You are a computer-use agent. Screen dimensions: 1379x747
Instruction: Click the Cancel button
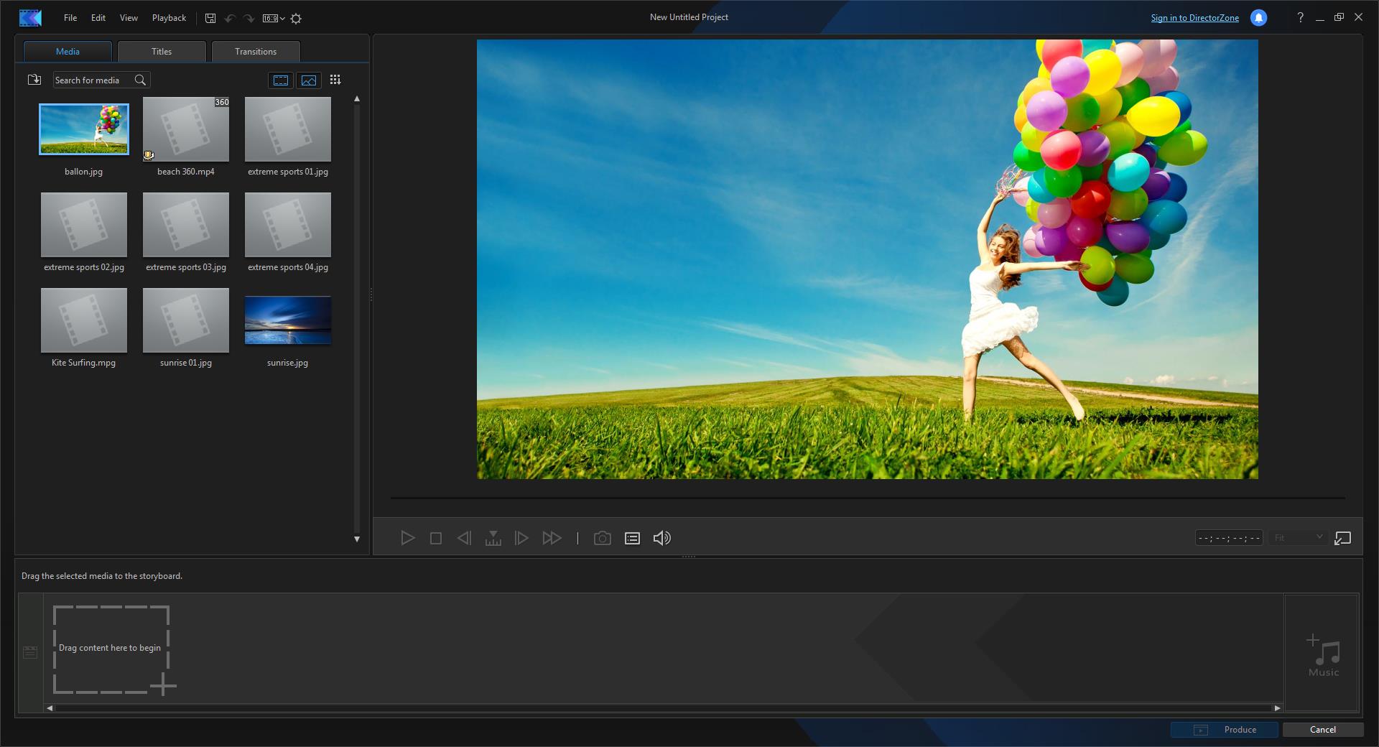click(1323, 730)
